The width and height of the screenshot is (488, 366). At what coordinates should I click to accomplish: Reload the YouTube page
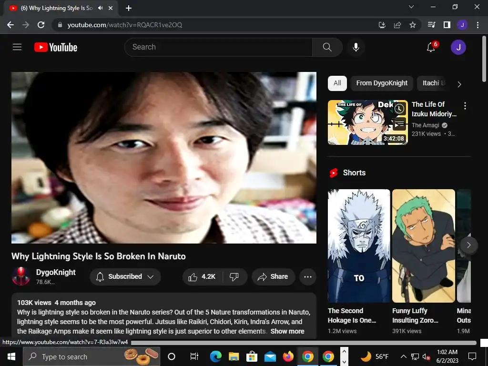(x=41, y=25)
